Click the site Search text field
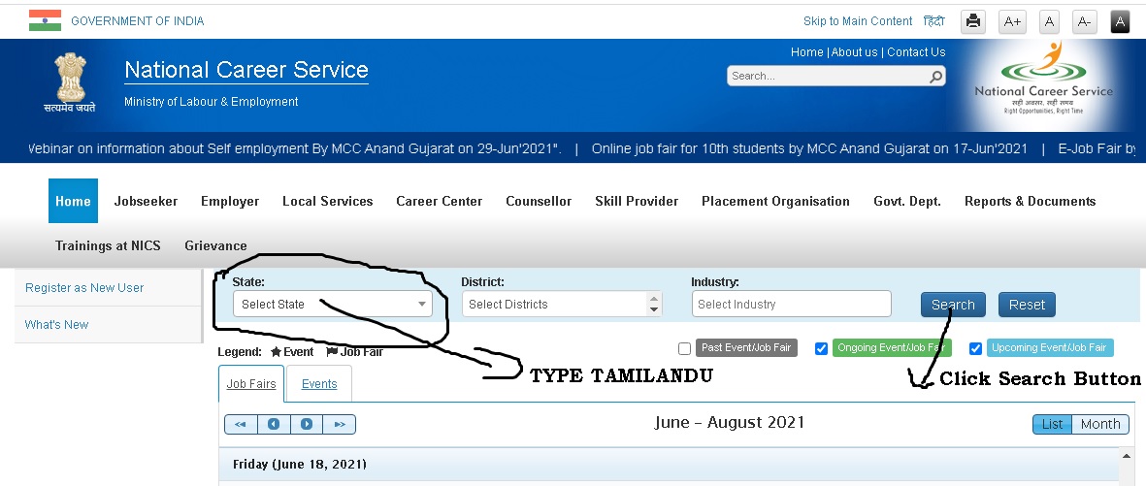The width and height of the screenshot is (1146, 486). click(828, 76)
